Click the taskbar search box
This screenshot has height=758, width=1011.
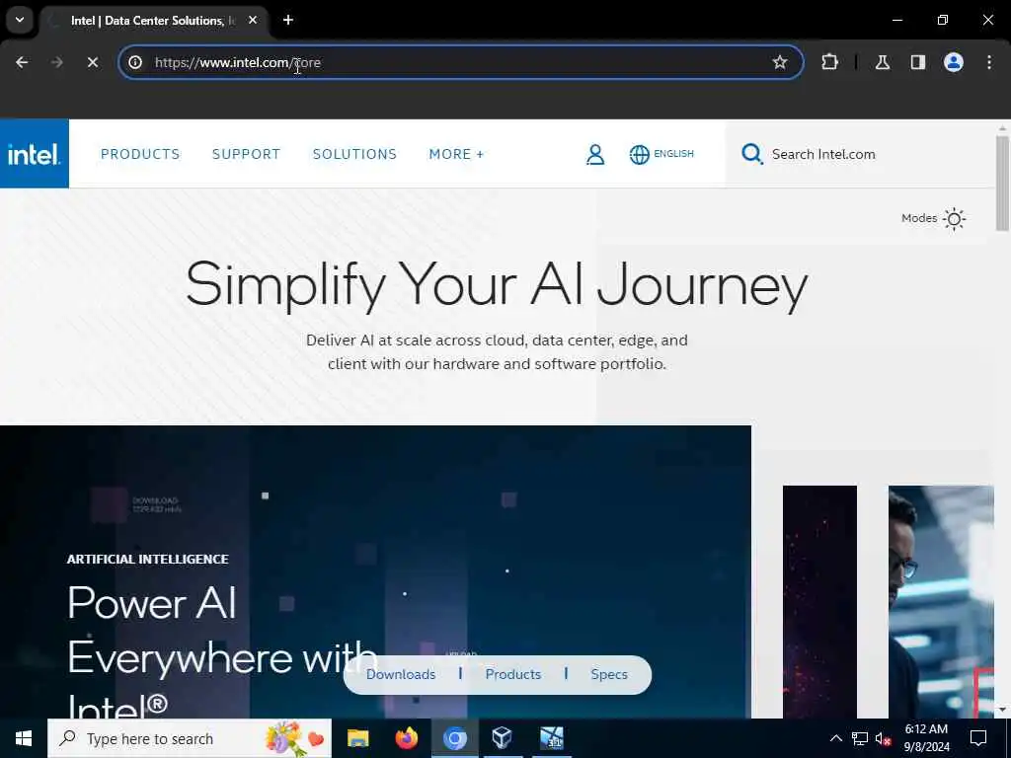190,738
